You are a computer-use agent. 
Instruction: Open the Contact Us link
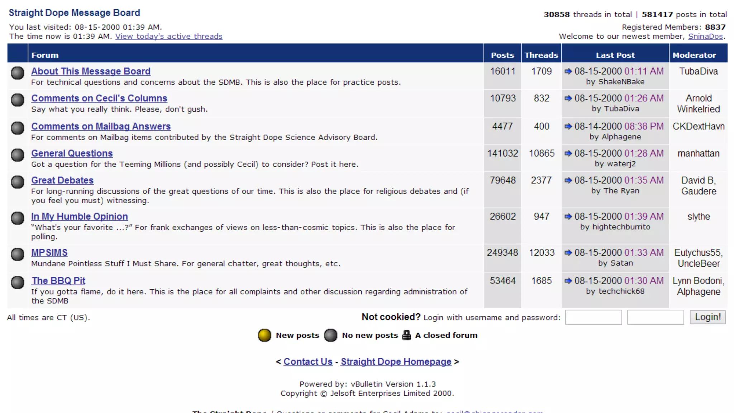click(x=308, y=362)
